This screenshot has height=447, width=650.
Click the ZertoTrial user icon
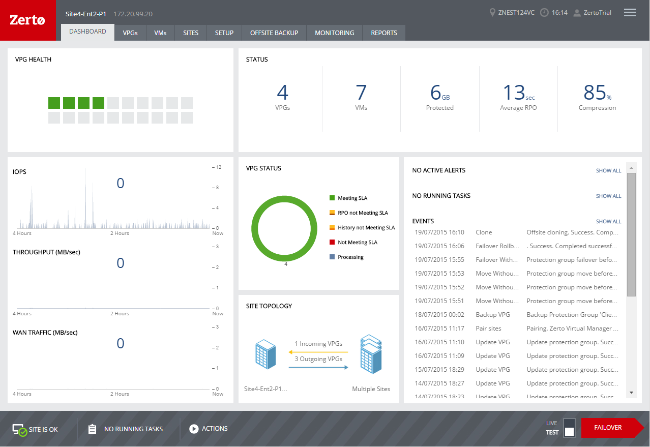pyautogui.click(x=577, y=13)
